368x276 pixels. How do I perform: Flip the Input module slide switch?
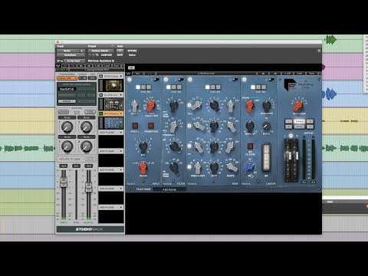point(156,80)
